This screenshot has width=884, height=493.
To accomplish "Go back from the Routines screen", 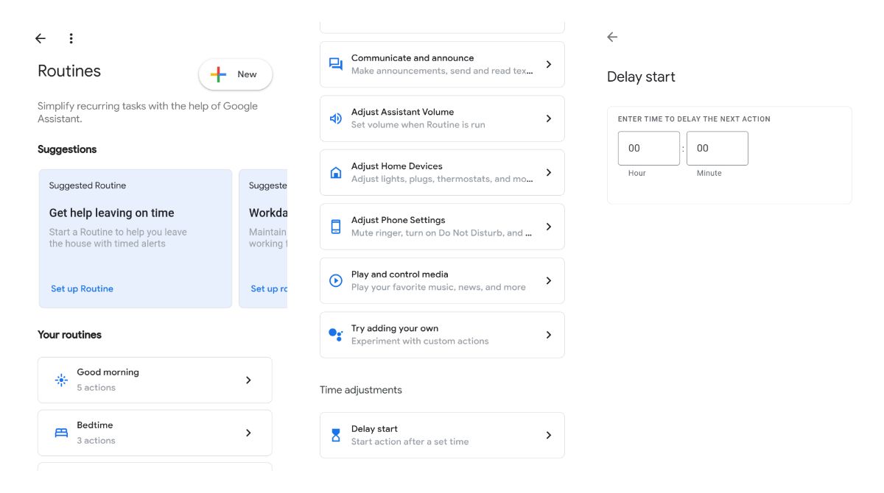I will (x=41, y=38).
